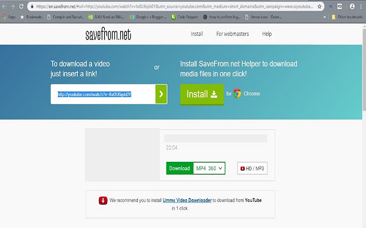Open the Install menu item
This screenshot has width=366, height=228.
tap(197, 34)
